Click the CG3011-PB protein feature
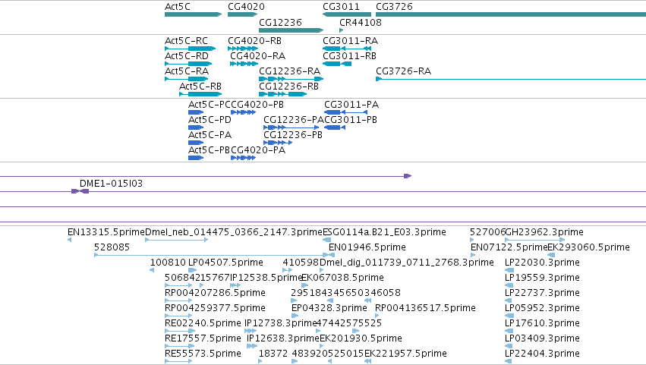 click(x=335, y=127)
